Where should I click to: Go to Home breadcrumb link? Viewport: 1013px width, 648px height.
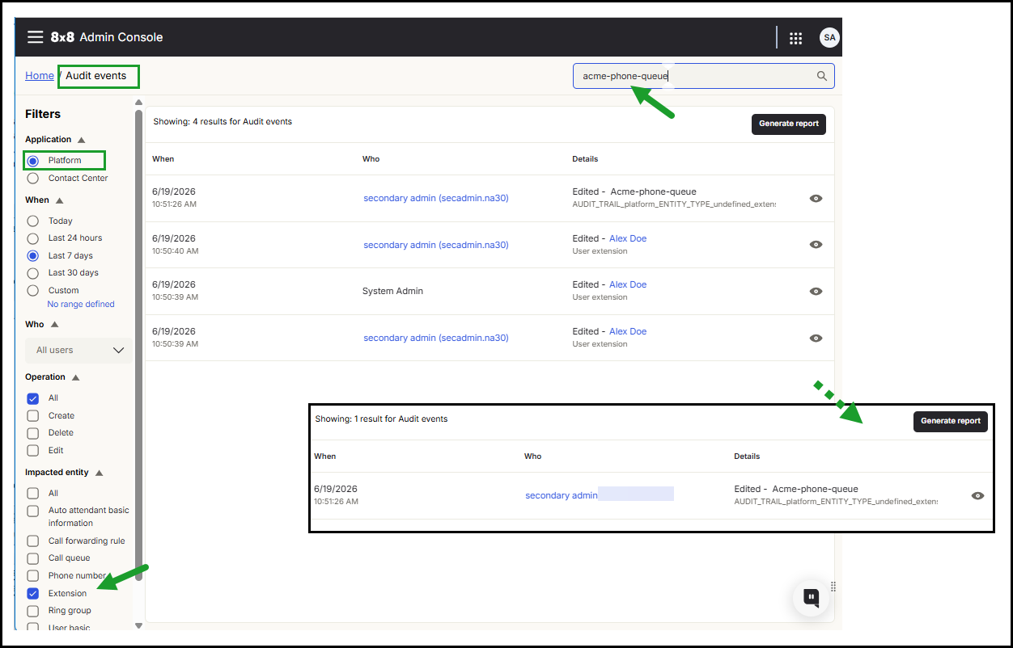(40, 76)
